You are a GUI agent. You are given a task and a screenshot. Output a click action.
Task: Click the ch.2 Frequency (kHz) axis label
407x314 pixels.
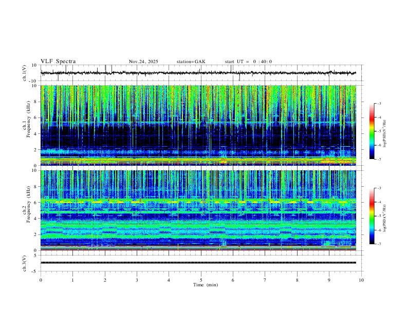[x=27, y=204]
